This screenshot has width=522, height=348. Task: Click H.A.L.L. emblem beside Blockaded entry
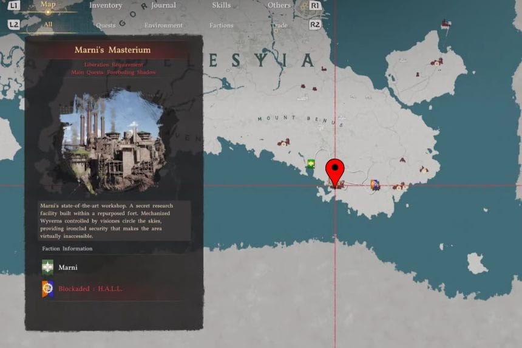point(47,288)
